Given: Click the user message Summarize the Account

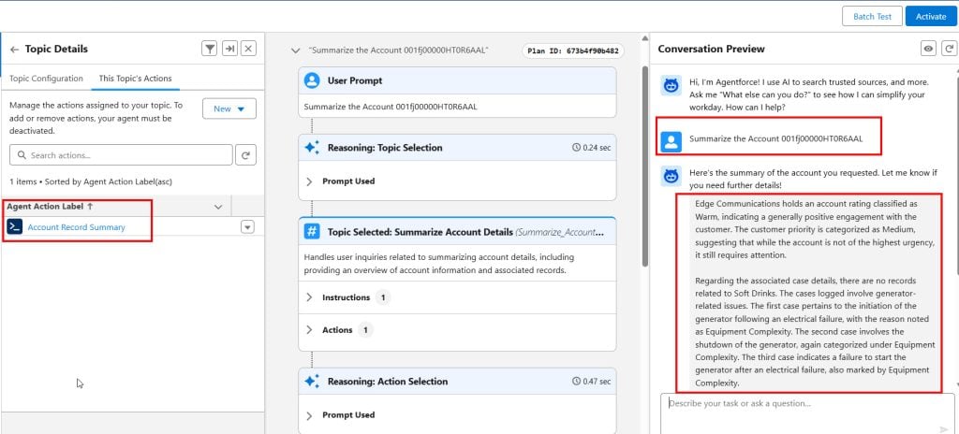Looking at the screenshot, I should (776, 138).
